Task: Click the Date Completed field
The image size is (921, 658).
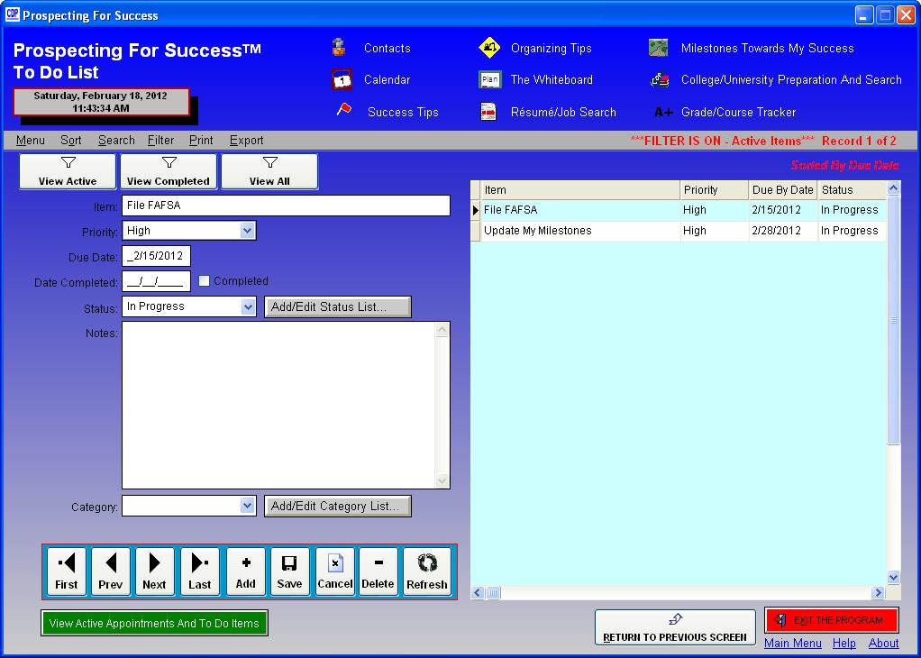Action: (x=156, y=281)
